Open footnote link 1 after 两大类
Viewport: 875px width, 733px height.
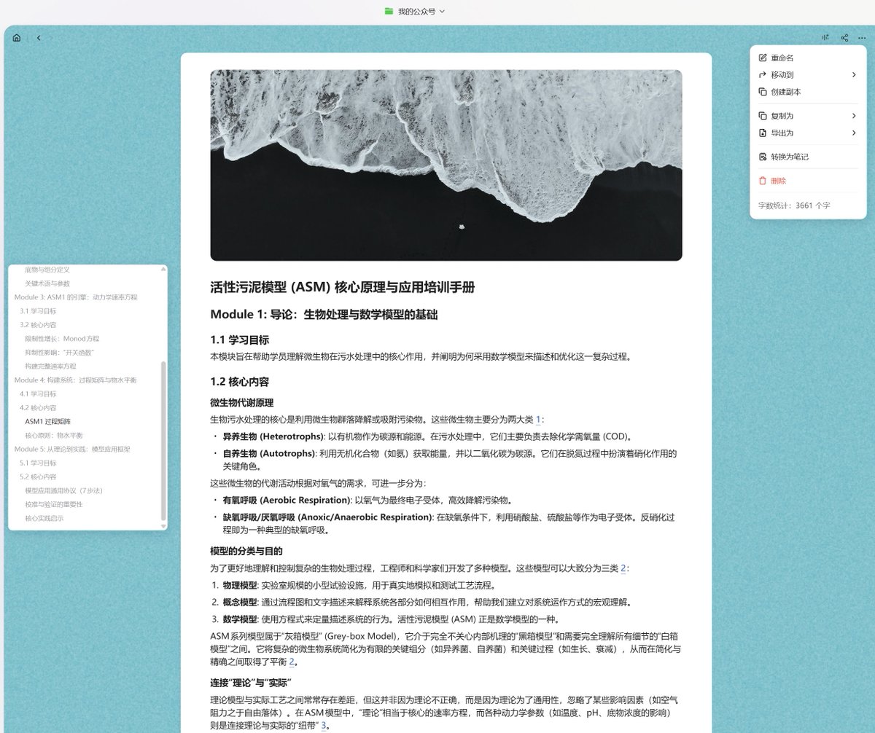tap(539, 420)
